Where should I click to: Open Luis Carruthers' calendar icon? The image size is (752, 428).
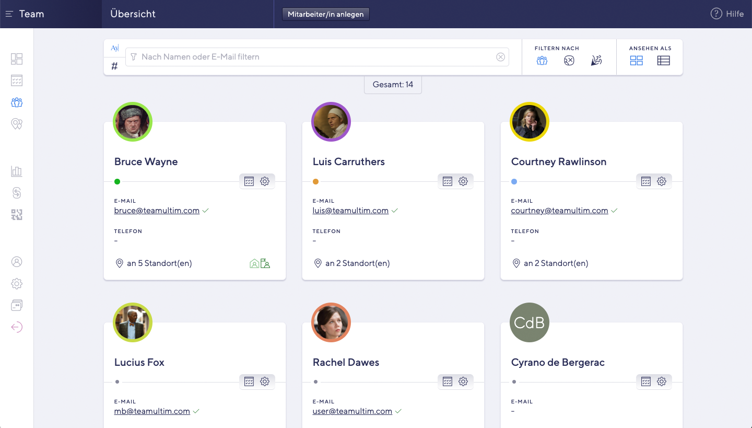point(448,181)
